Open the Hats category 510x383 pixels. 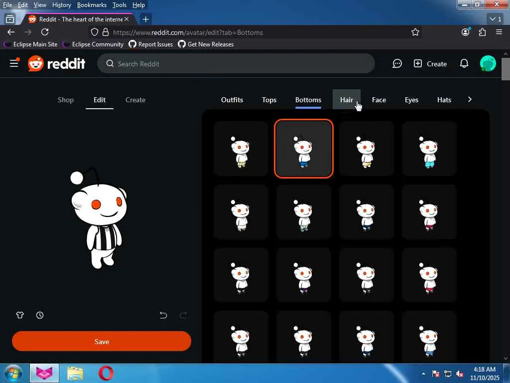tap(444, 100)
